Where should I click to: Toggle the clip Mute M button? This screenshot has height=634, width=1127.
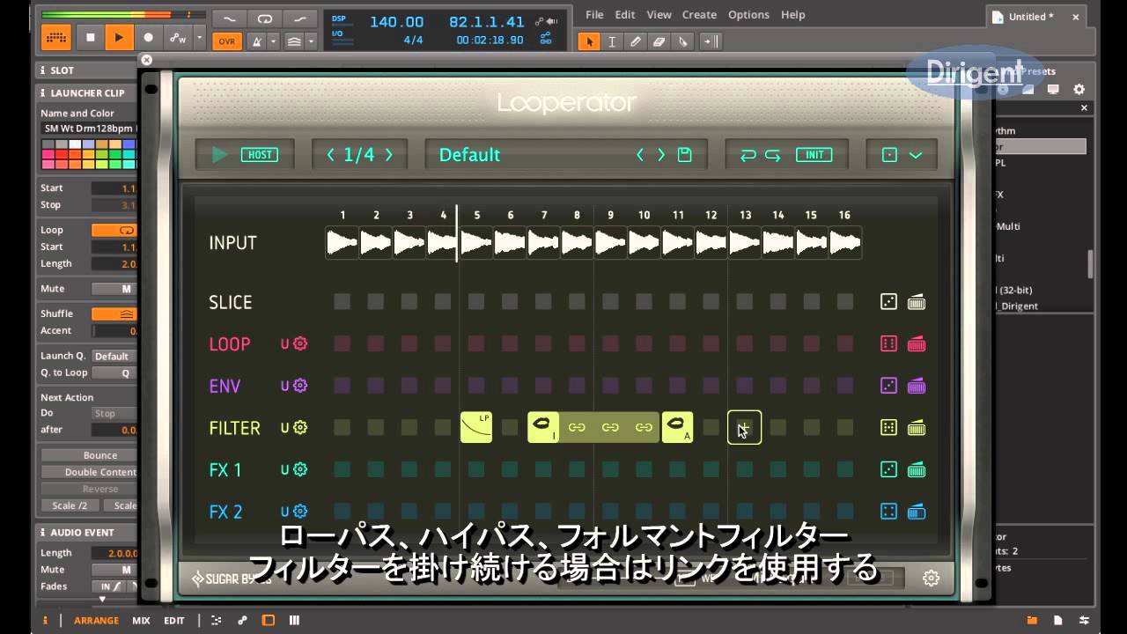point(114,289)
